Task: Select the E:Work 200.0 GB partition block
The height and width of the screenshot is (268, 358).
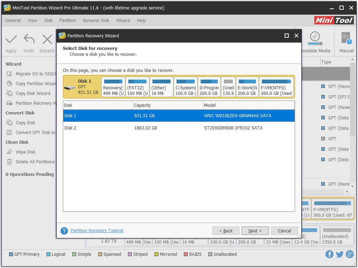Action: [x=247, y=87]
